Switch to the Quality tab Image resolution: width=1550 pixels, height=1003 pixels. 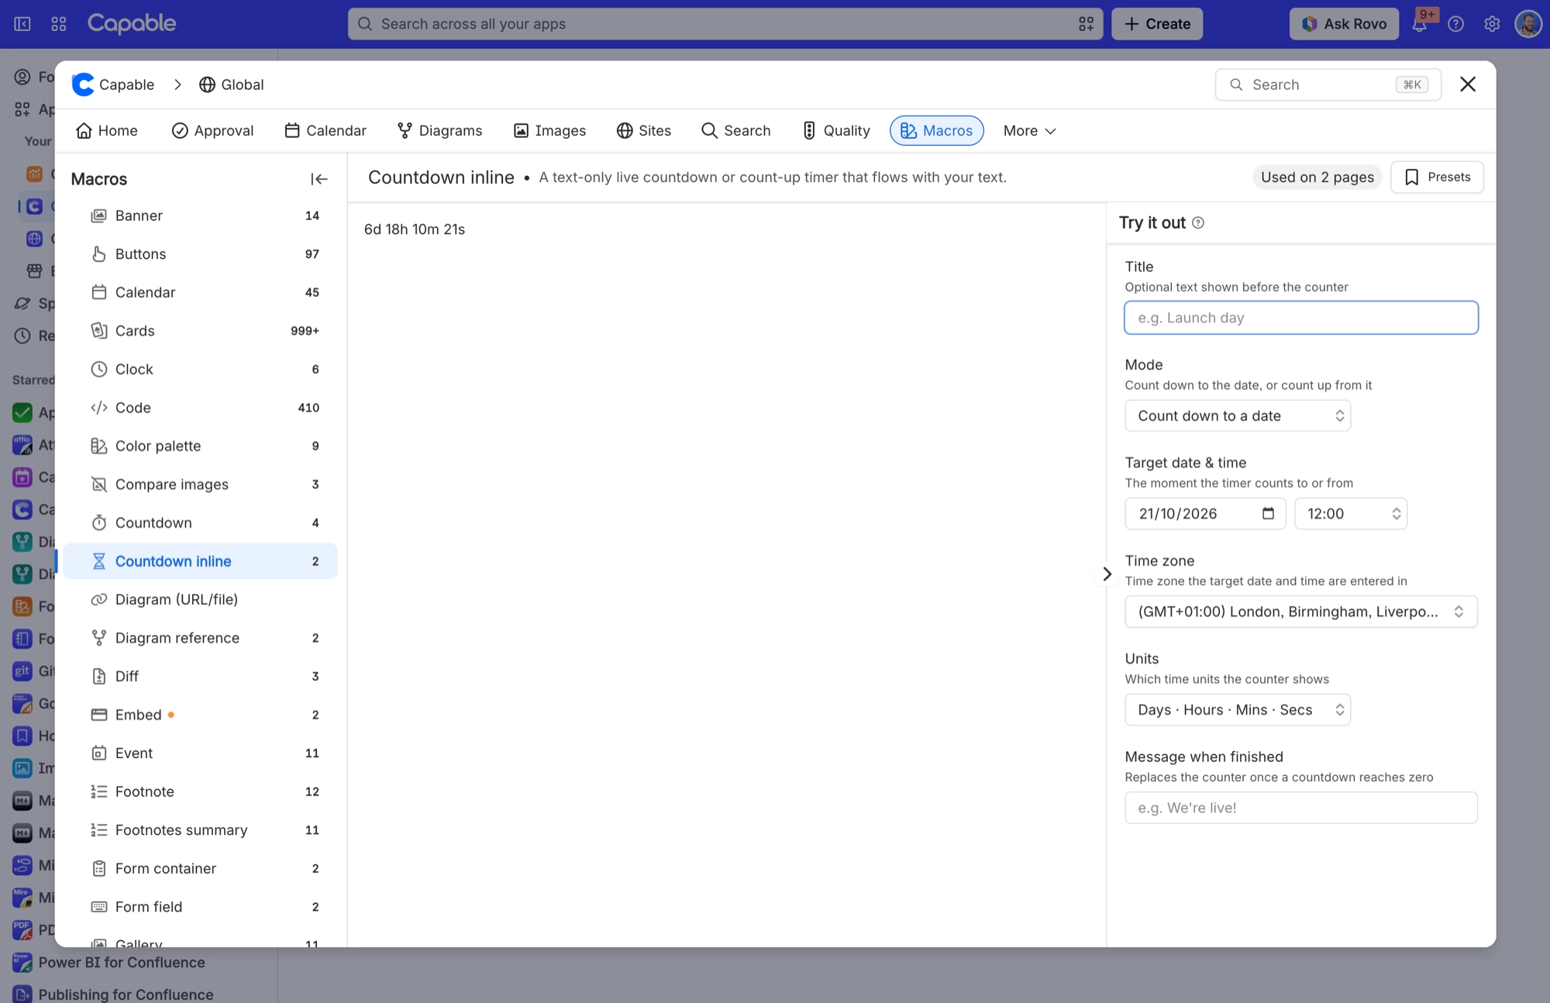point(836,131)
